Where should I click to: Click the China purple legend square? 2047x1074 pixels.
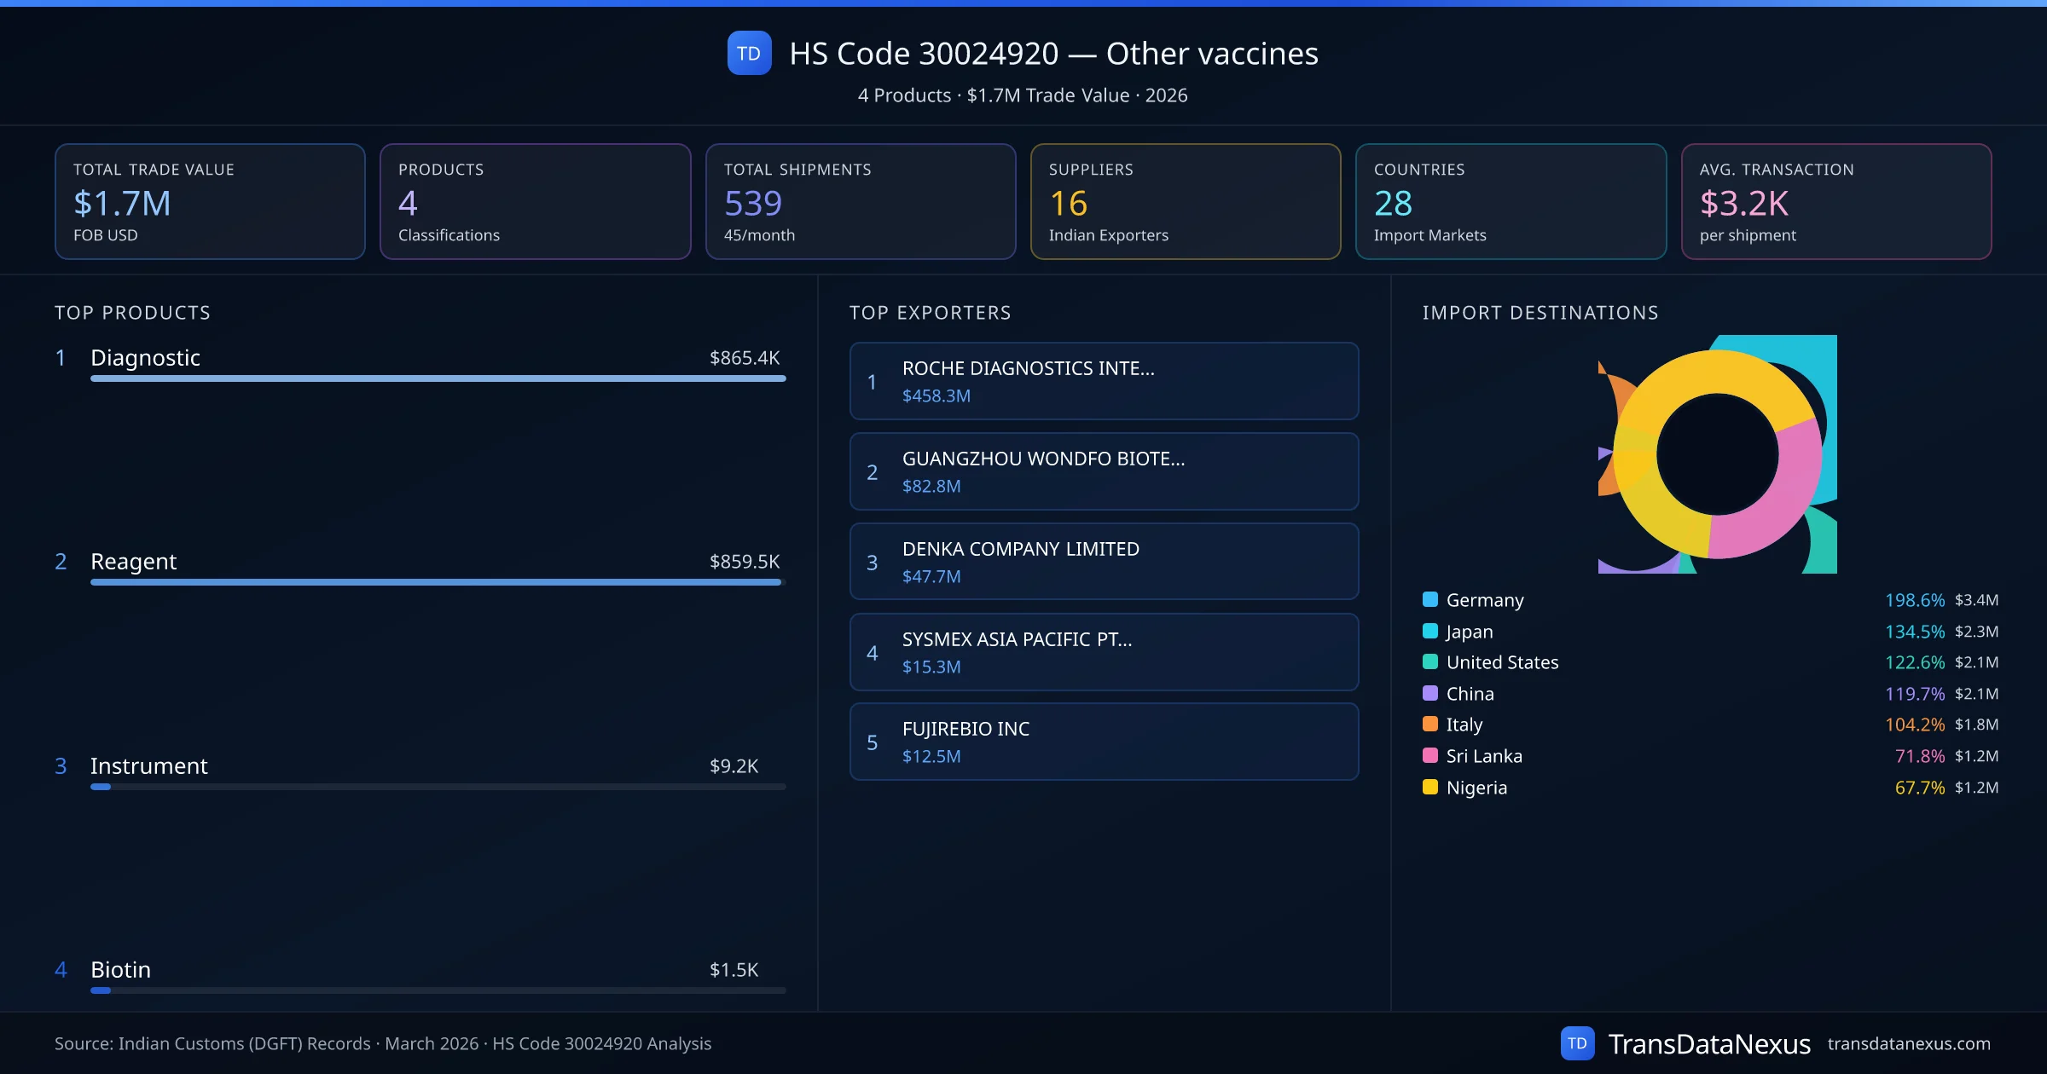pos(1430,693)
